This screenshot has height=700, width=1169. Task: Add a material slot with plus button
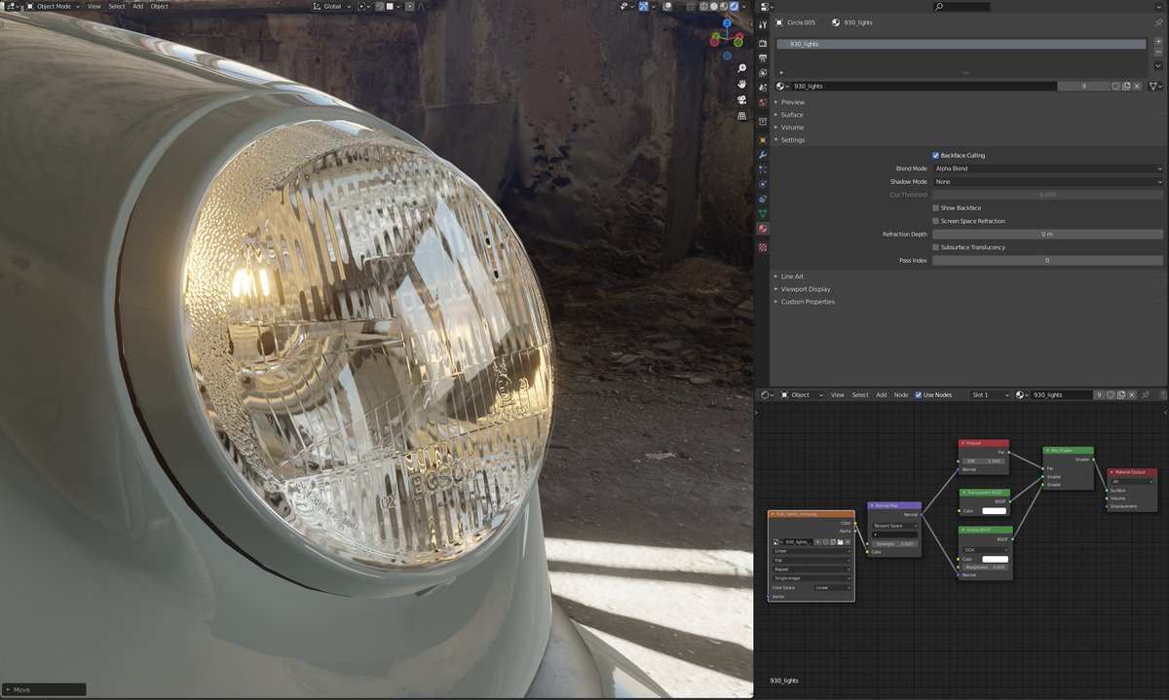click(1158, 42)
